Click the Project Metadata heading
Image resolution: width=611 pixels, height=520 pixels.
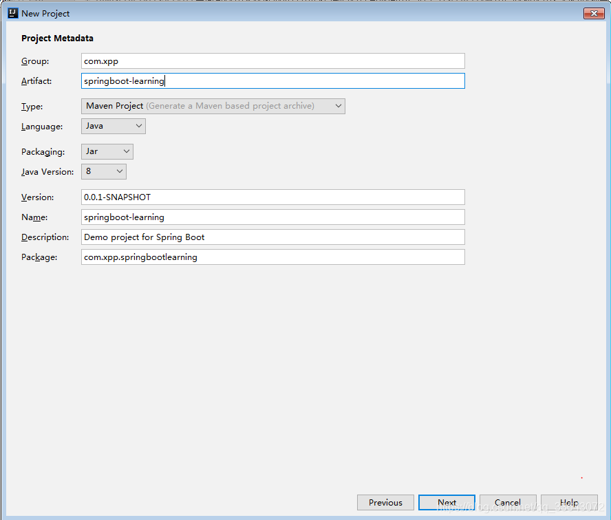point(57,38)
